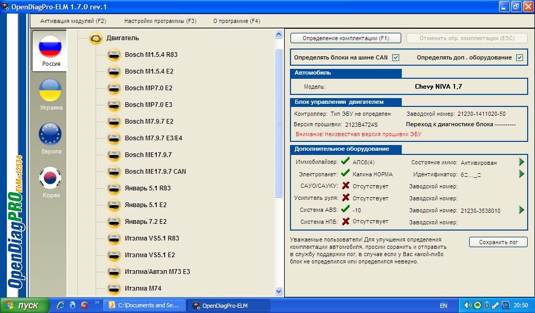Viewport: 535px width, 313px height.
Task: Click the ECU icon beside Bosch M7.9.7 E3/E4
Action: 114,138
